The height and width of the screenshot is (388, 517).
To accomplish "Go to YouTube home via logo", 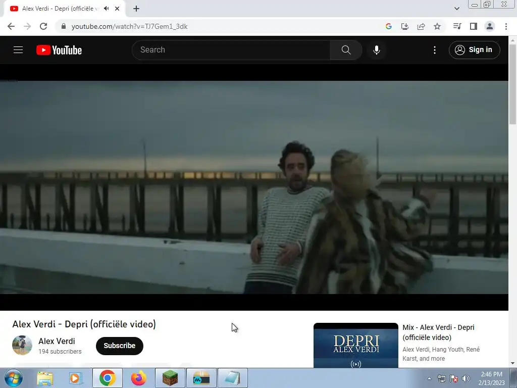I will point(59,50).
